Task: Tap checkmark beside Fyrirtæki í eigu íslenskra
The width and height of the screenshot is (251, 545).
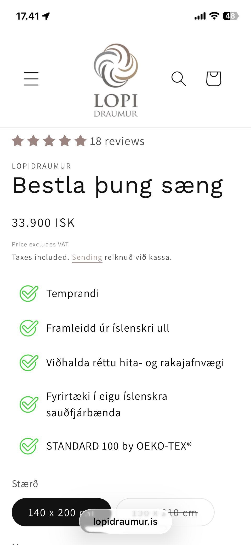Action: [29, 404]
